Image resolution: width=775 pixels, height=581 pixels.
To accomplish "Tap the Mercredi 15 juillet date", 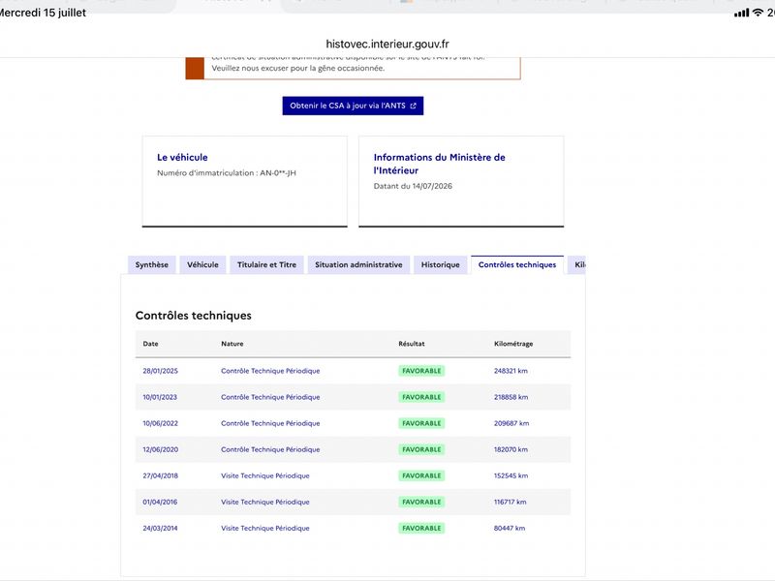I will pos(43,13).
